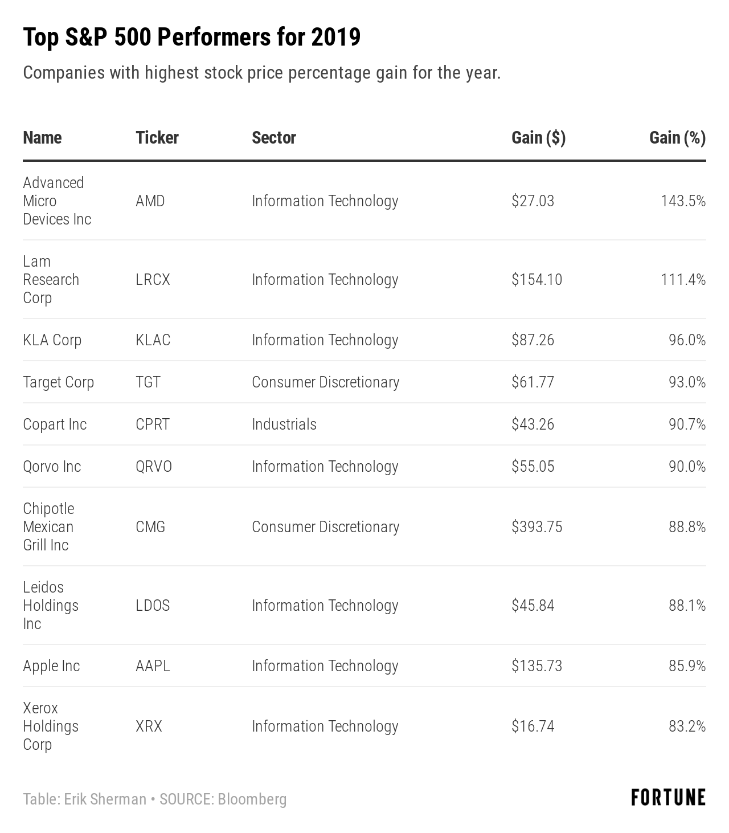Sort by the Gain ($) column header

[x=538, y=138]
